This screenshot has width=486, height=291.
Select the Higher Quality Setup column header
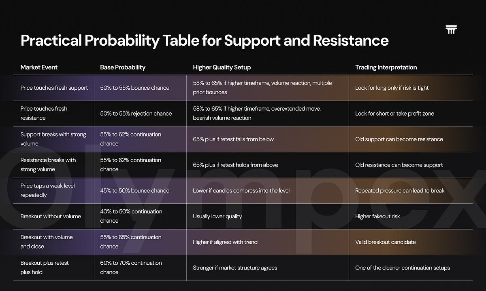pyautogui.click(x=222, y=67)
